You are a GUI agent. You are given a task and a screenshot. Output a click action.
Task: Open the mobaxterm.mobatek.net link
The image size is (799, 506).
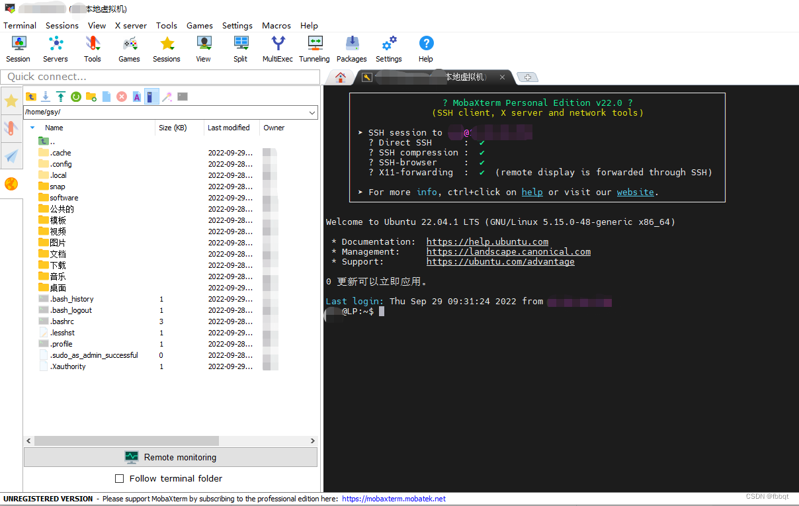click(x=394, y=499)
